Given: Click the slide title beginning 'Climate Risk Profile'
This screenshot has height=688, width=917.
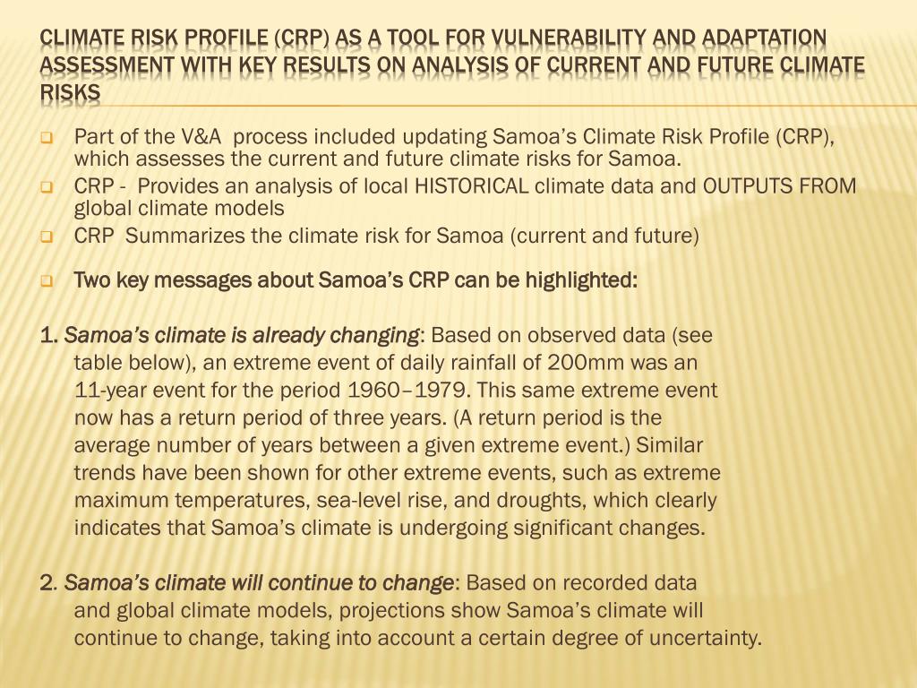Looking at the screenshot, I should tap(451, 65).
